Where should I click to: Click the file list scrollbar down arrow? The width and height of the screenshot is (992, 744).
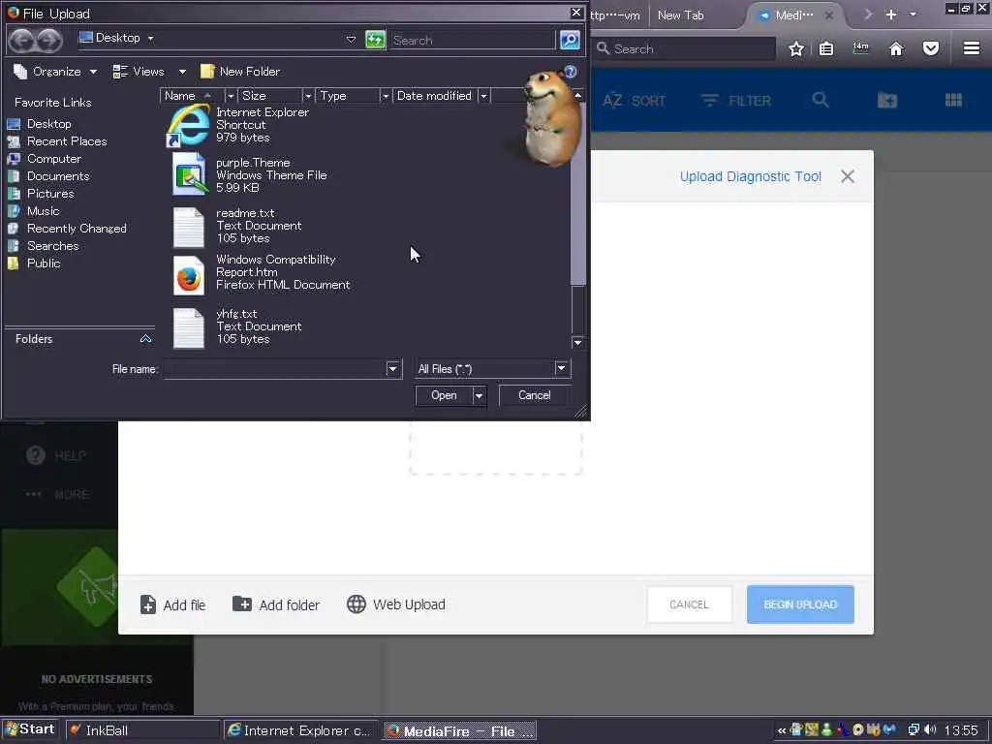tap(577, 342)
